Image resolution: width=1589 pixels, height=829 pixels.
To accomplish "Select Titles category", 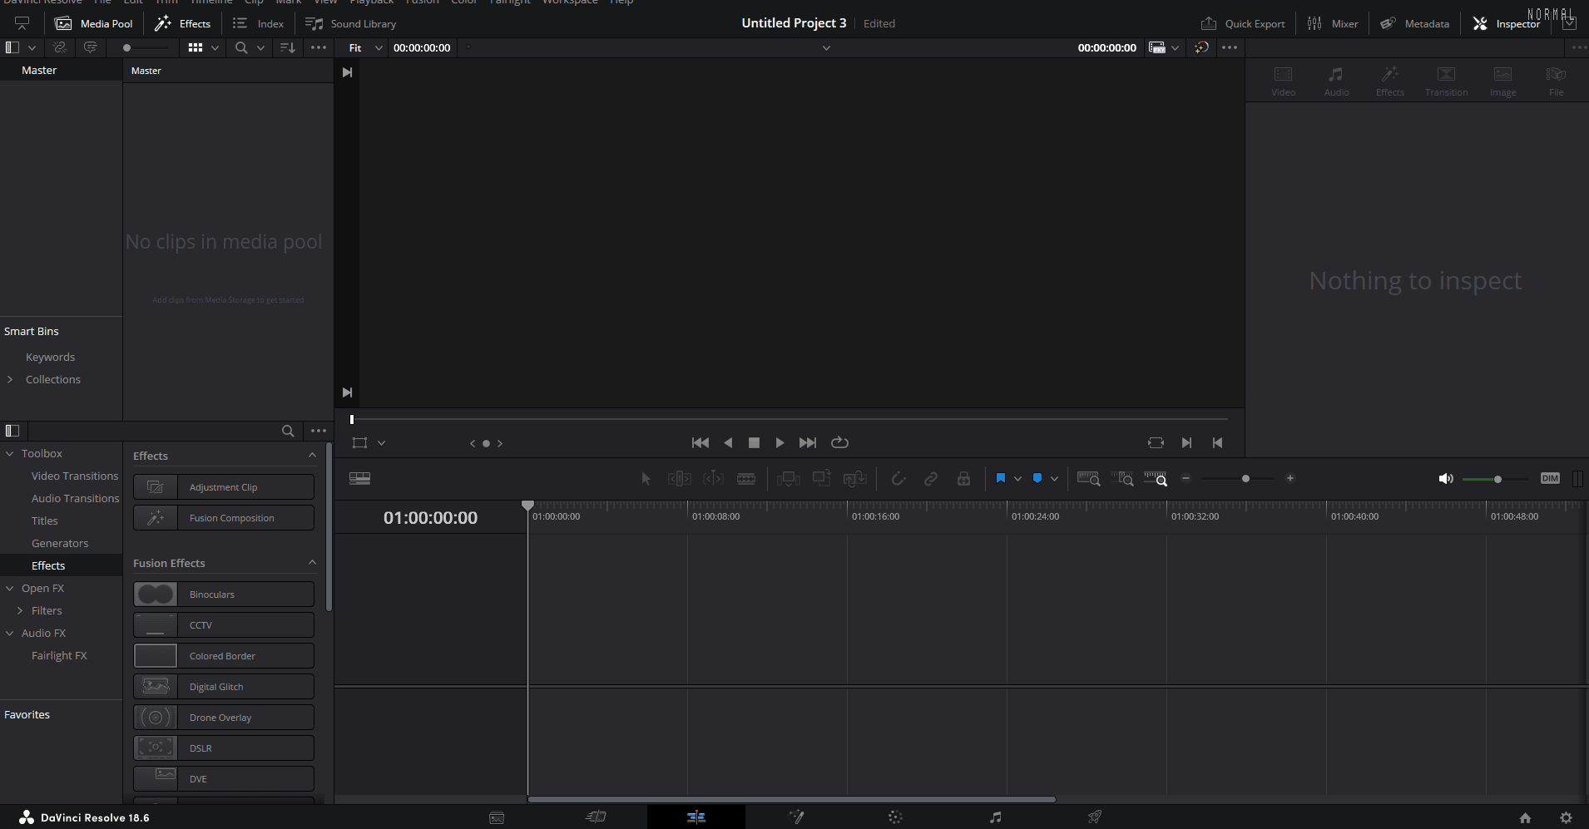I will click(45, 521).
